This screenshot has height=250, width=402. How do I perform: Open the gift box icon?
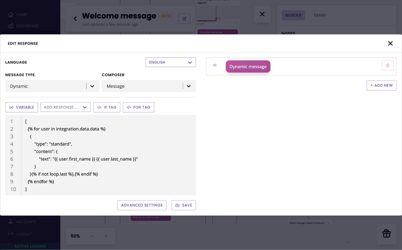pos(386,233)
